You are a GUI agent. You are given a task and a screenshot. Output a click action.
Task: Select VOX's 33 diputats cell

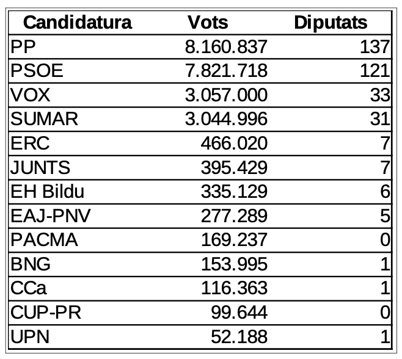[x=379, y=95]
